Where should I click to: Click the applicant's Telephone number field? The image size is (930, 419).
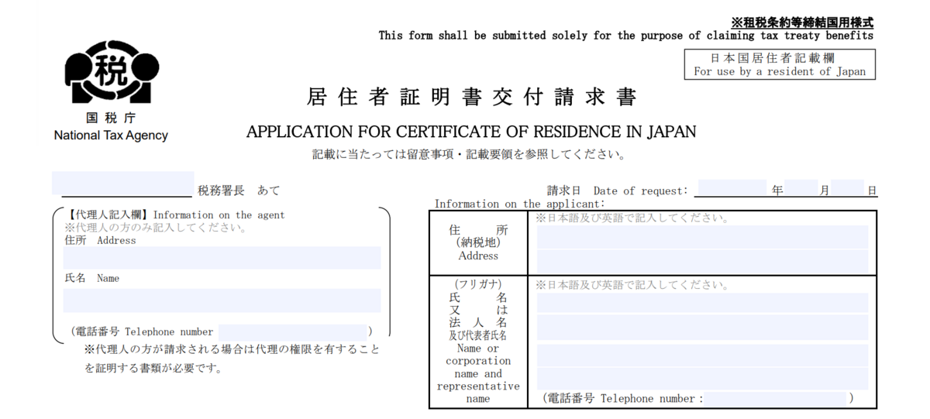pyautogui.click(x=776, y=398)
